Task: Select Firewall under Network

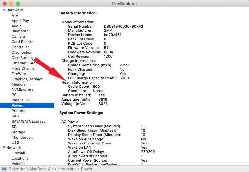Action: pyautogui.click(x=18, y=153)
